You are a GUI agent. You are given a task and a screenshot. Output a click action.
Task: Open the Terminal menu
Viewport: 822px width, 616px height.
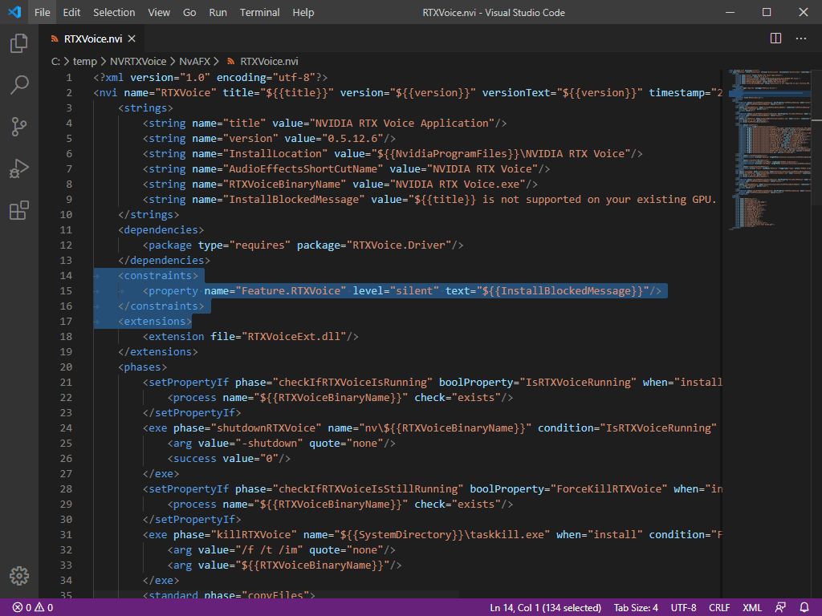click(x=259, y=13)
